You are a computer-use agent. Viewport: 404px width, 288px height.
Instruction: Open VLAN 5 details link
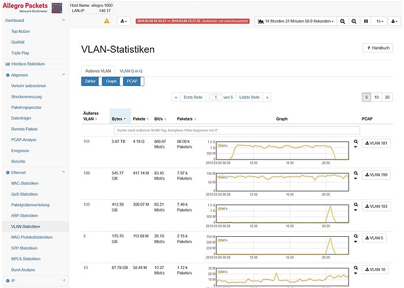coord(84,236)
